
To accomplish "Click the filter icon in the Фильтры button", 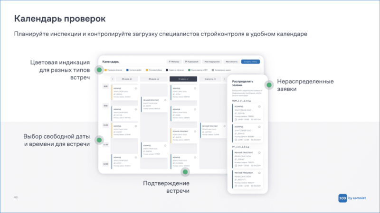I will click(x=170, y=62).
